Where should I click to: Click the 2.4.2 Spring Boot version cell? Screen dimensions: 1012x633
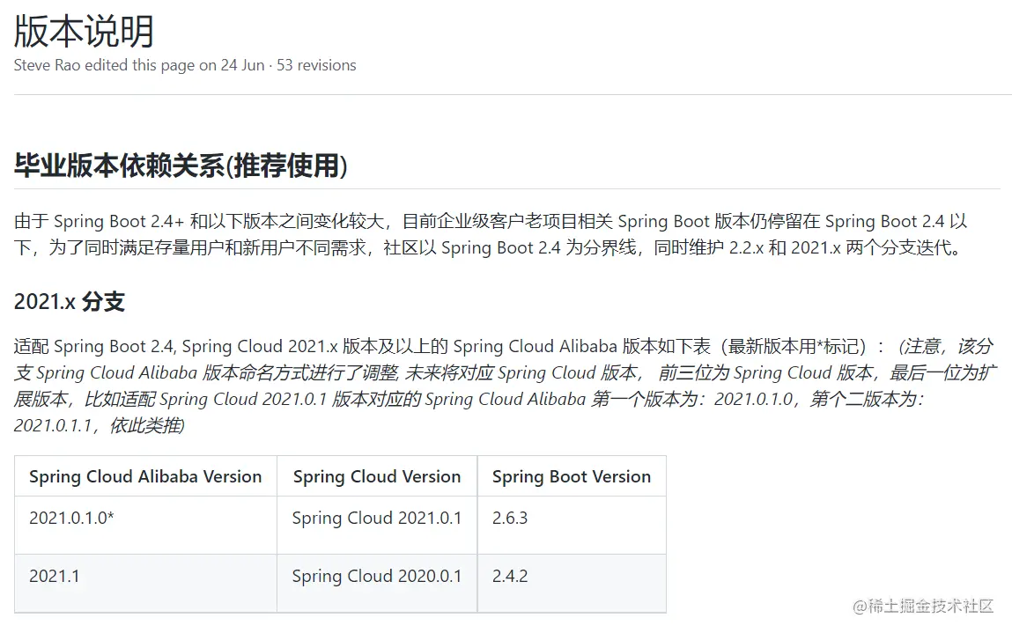pyautogui.click(x=510, y=576)
